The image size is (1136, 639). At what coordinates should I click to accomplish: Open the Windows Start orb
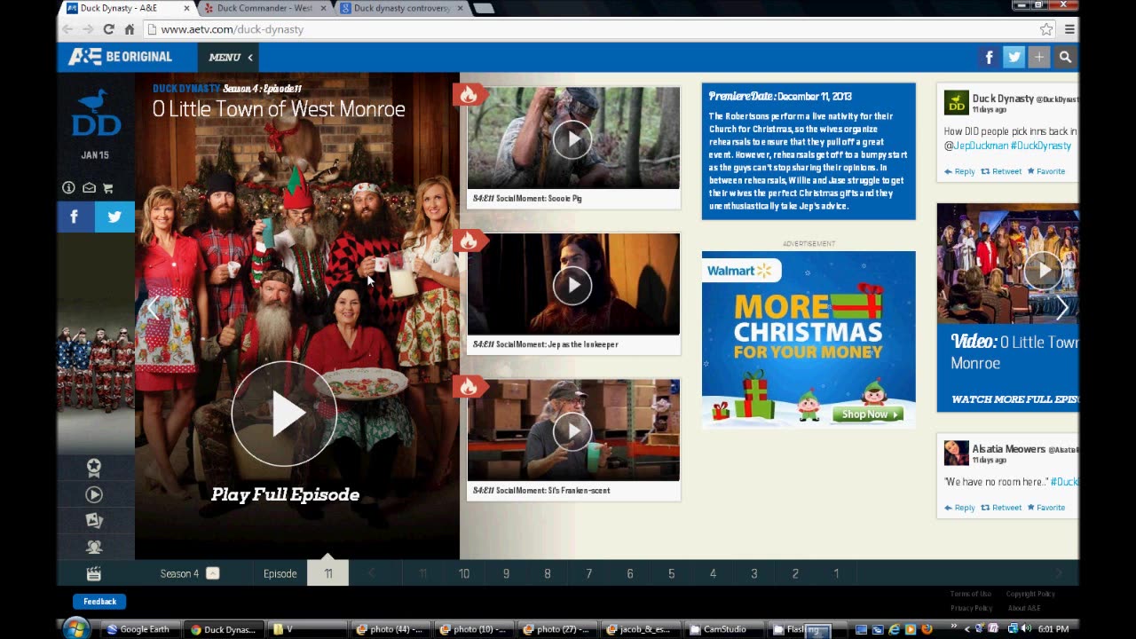coord(75,629)
